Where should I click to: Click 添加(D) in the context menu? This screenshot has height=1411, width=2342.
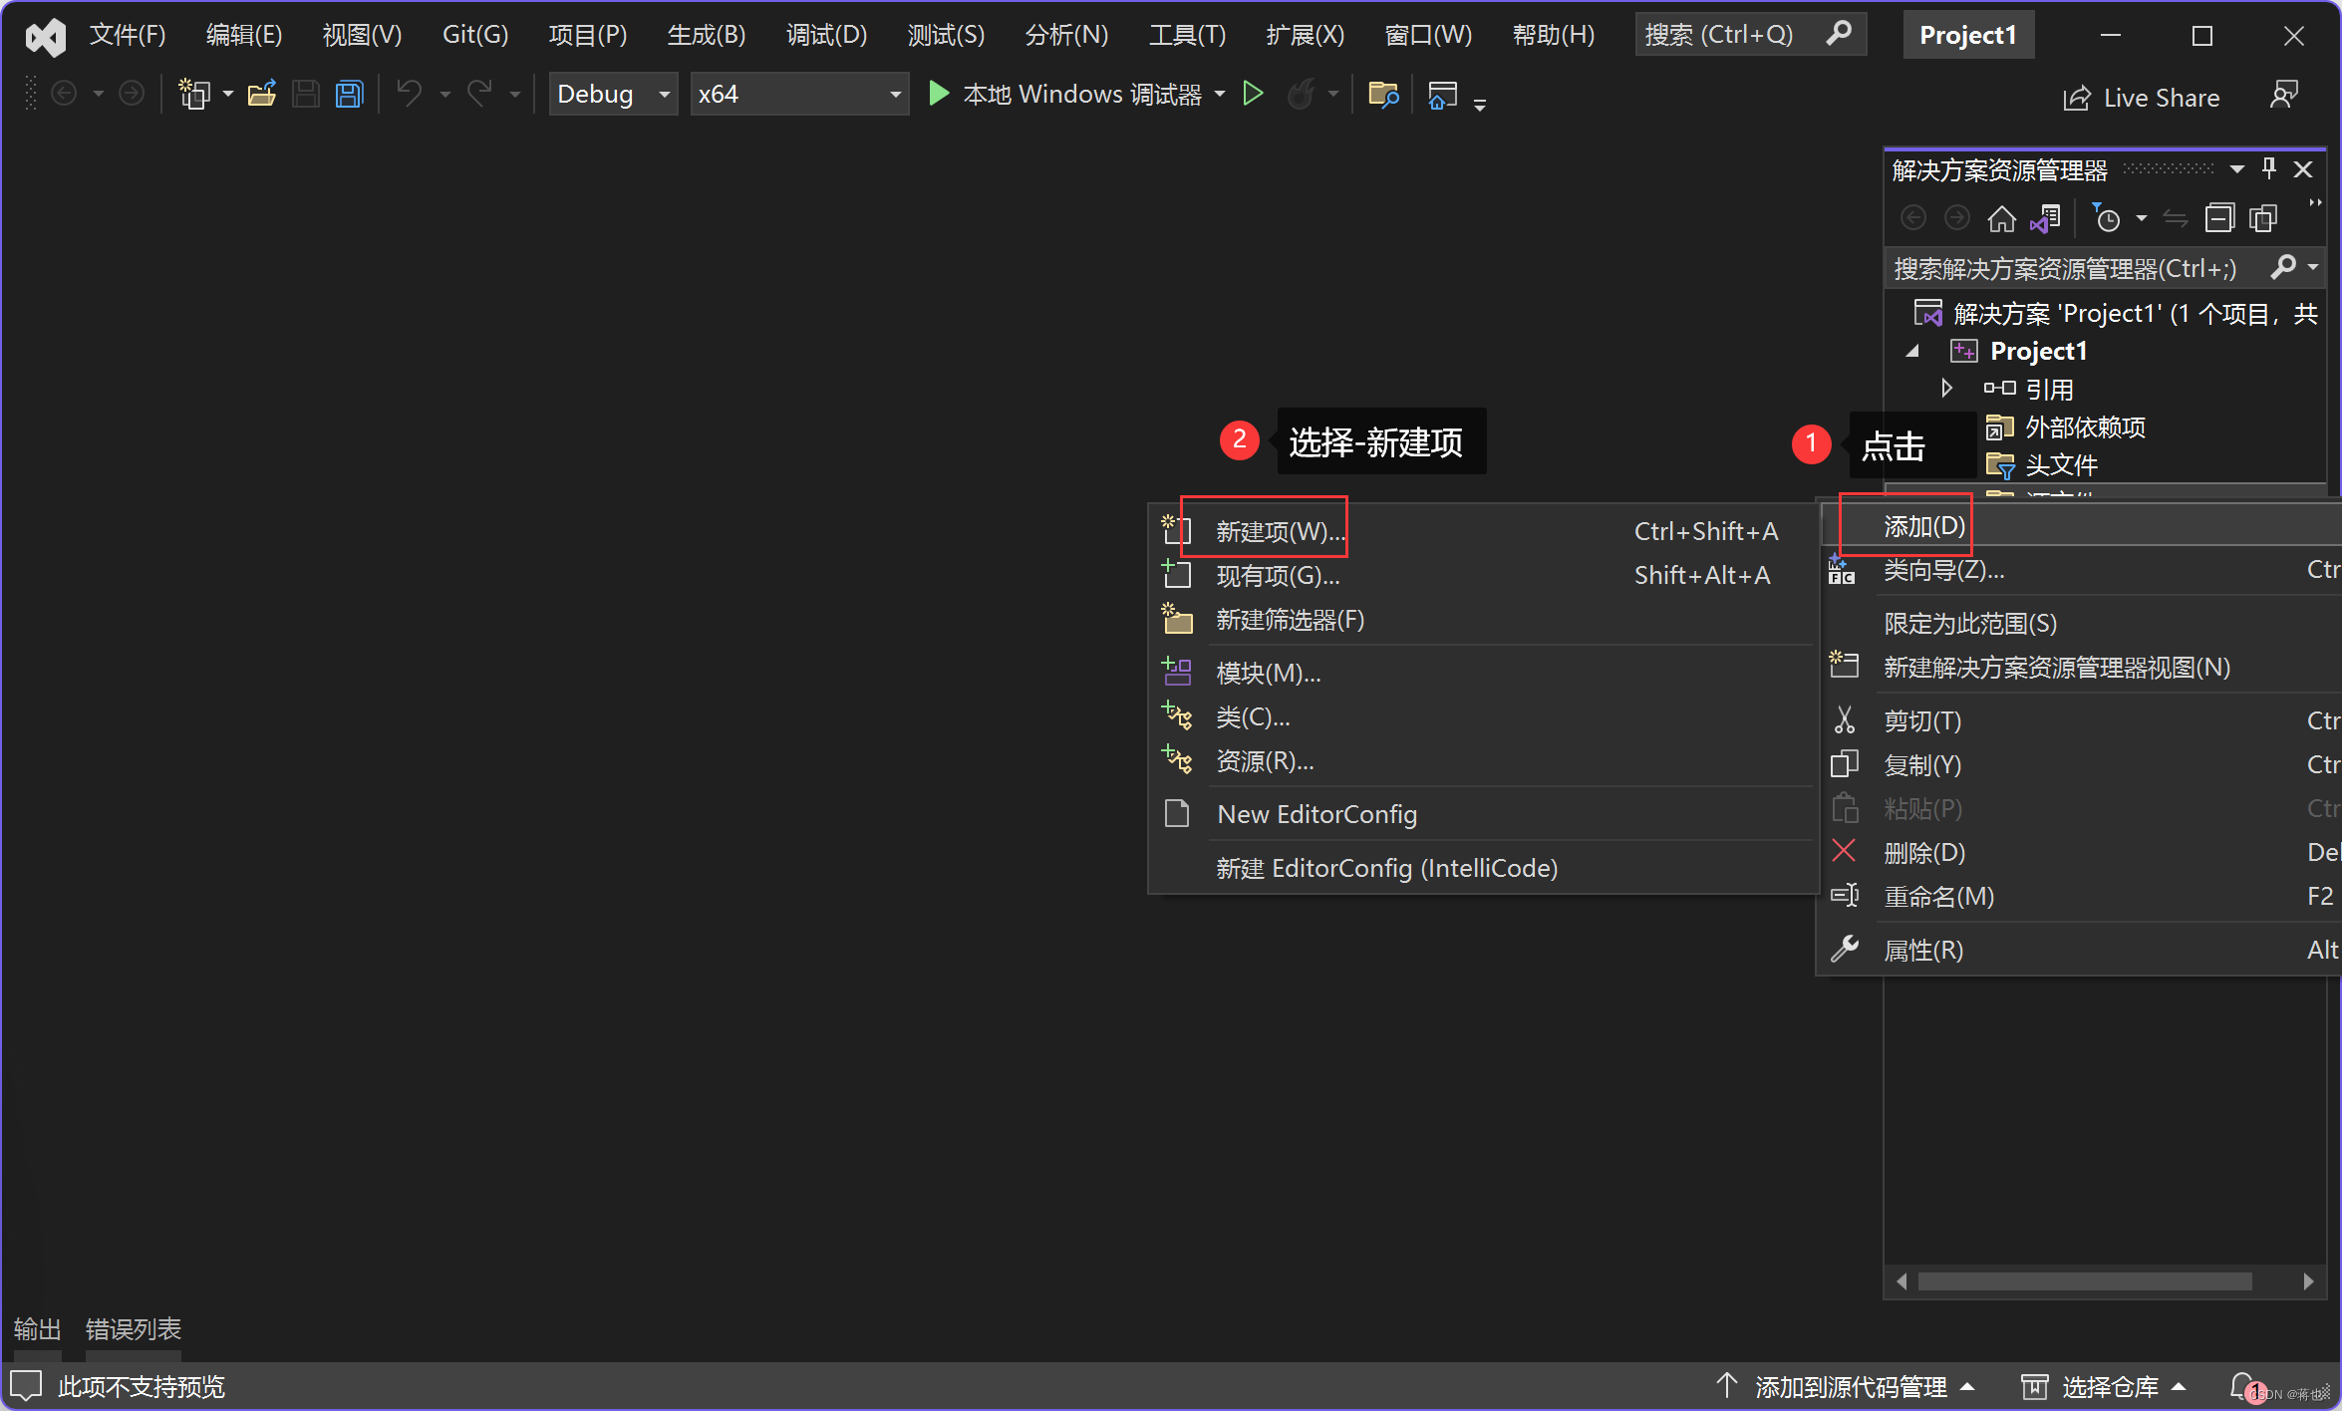point(2081,525)
